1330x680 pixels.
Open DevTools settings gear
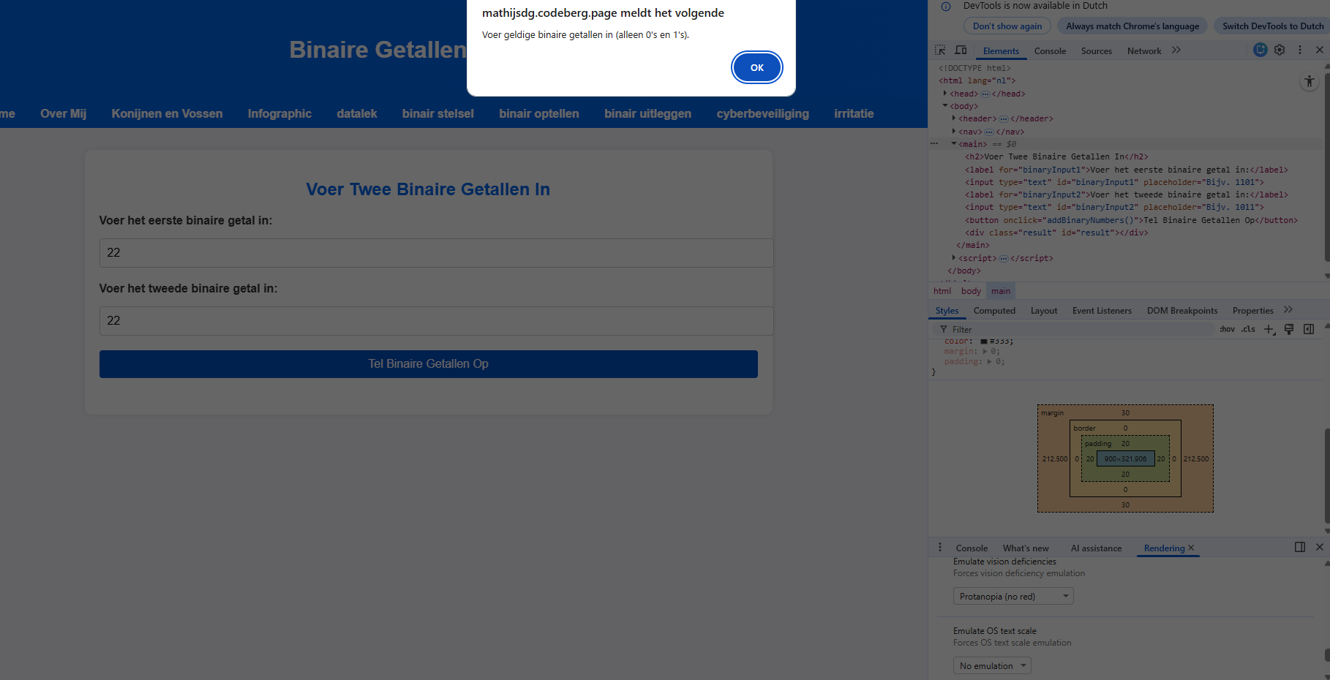(1280, 50)
